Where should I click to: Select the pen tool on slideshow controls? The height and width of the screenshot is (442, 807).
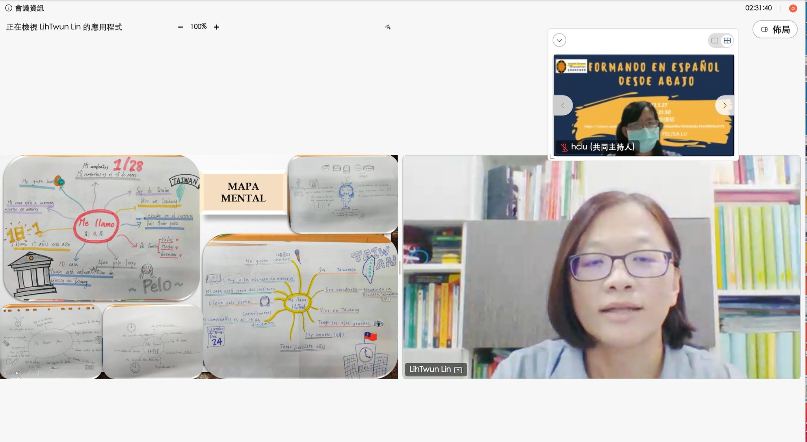[x=29, y=373]
